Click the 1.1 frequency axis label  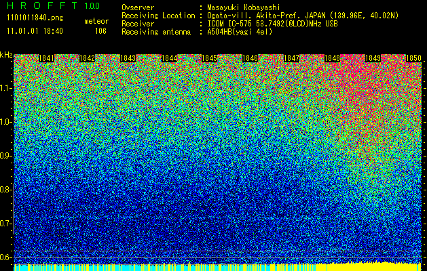coord(5,88)
